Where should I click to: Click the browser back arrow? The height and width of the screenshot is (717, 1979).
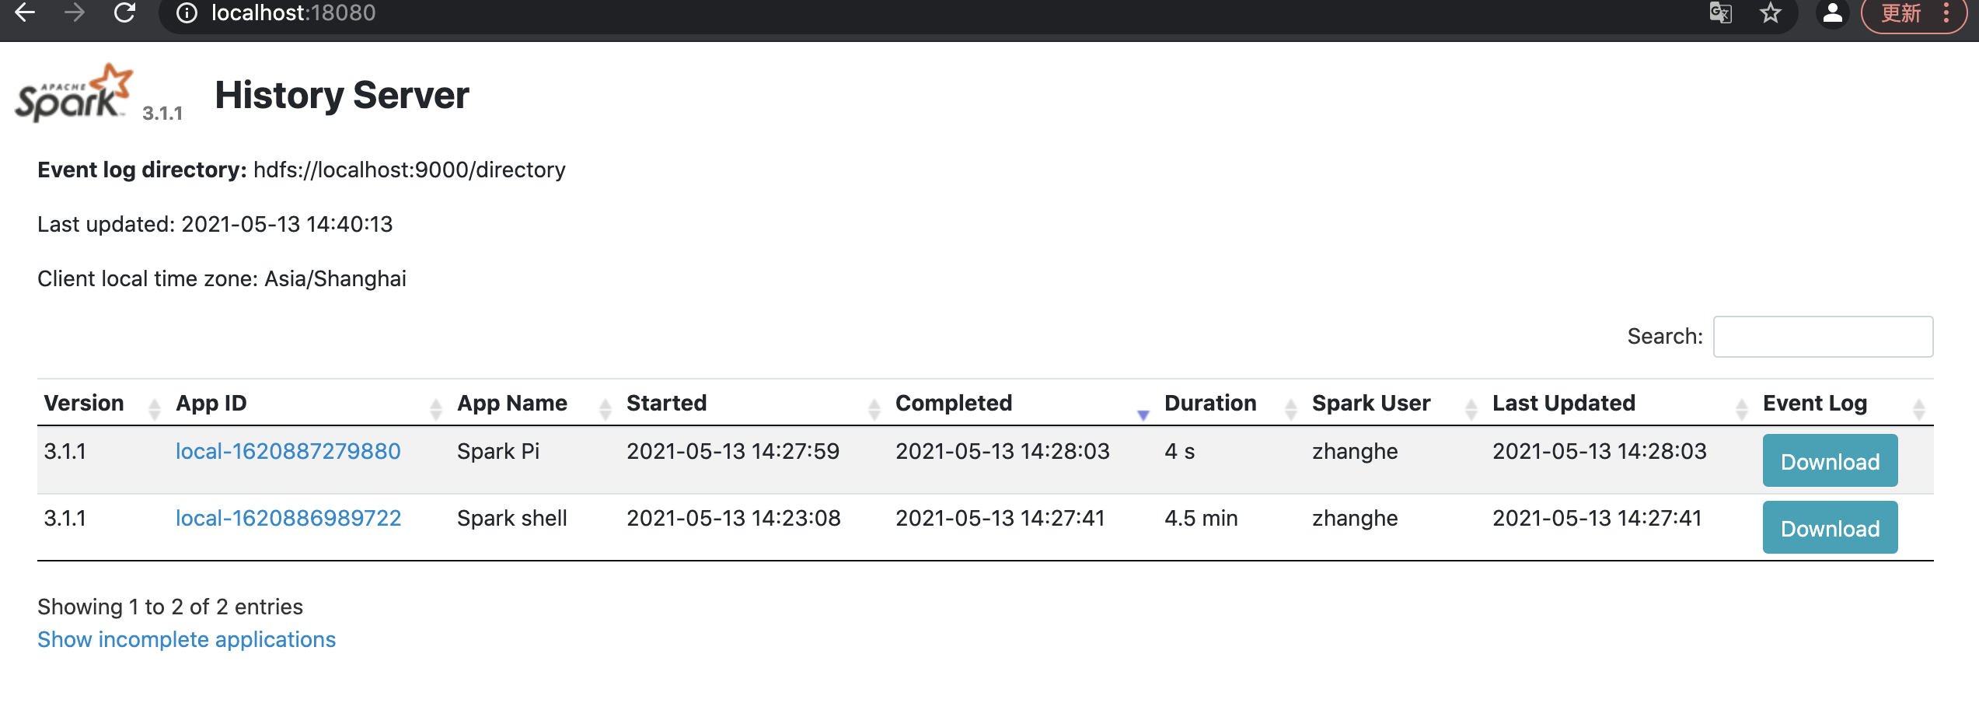coord(25,12)
